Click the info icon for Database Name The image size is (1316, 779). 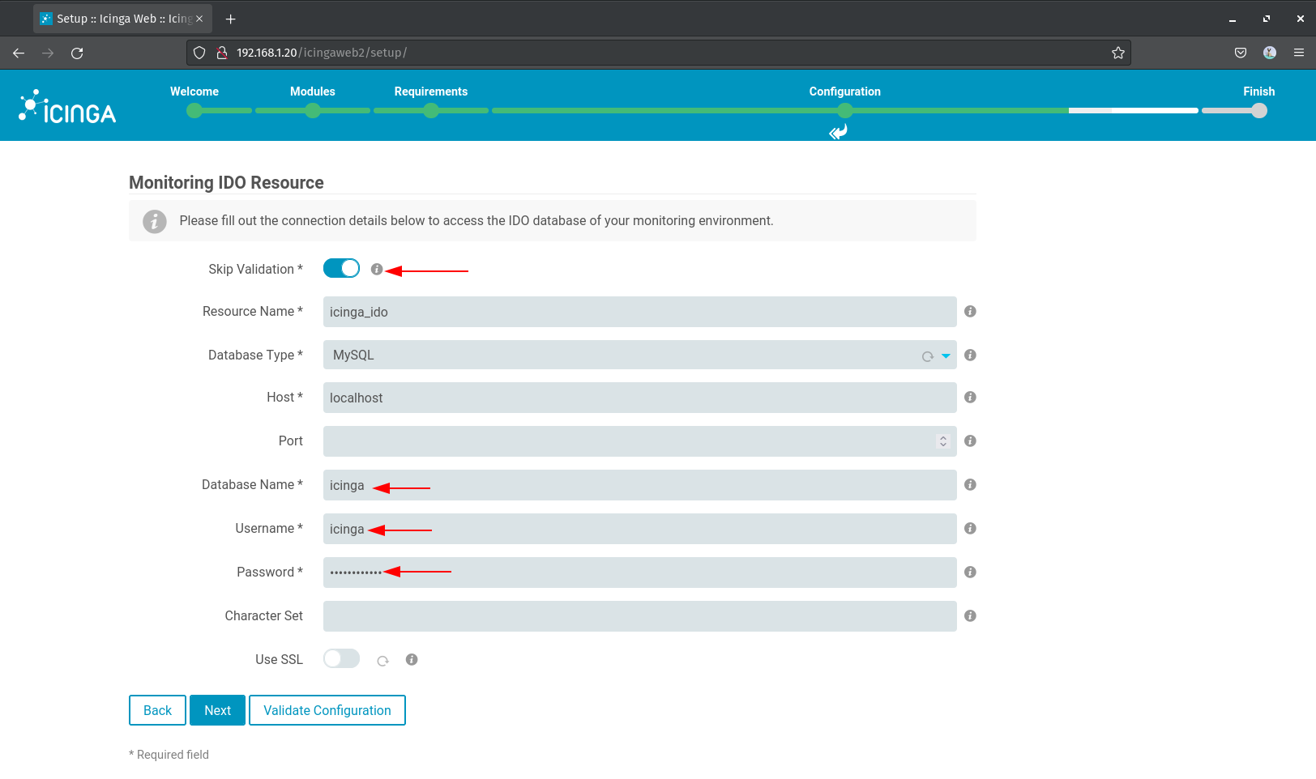[x=970, y=484]
